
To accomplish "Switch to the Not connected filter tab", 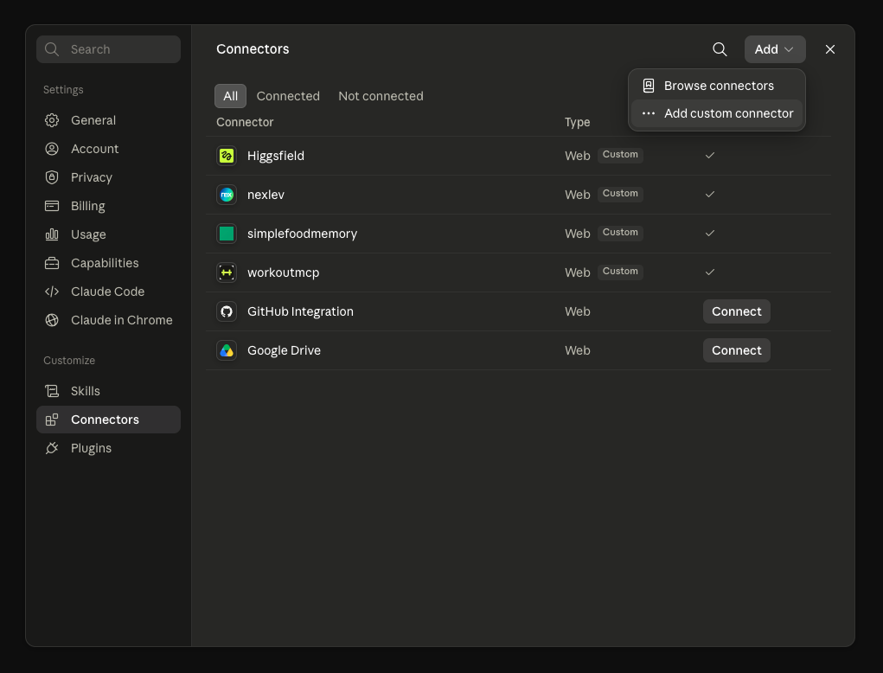I will 381,96.
